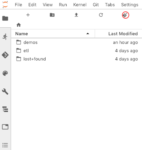Viewport: 142px width, 150px height.
Task: Click the New Folder toolbar icon
Action: (52, 15)
